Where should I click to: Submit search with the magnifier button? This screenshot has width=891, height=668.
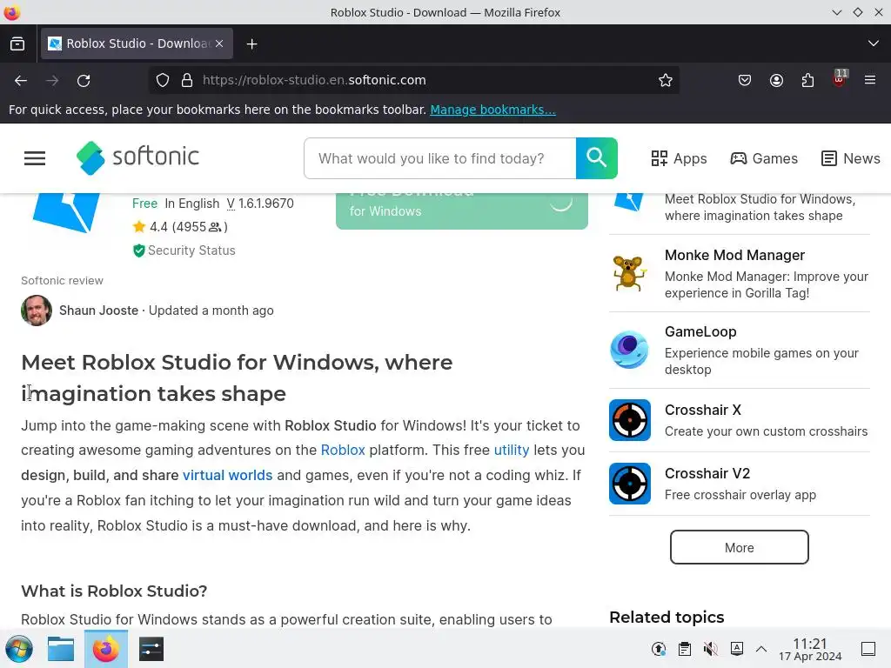click(597, 158)
